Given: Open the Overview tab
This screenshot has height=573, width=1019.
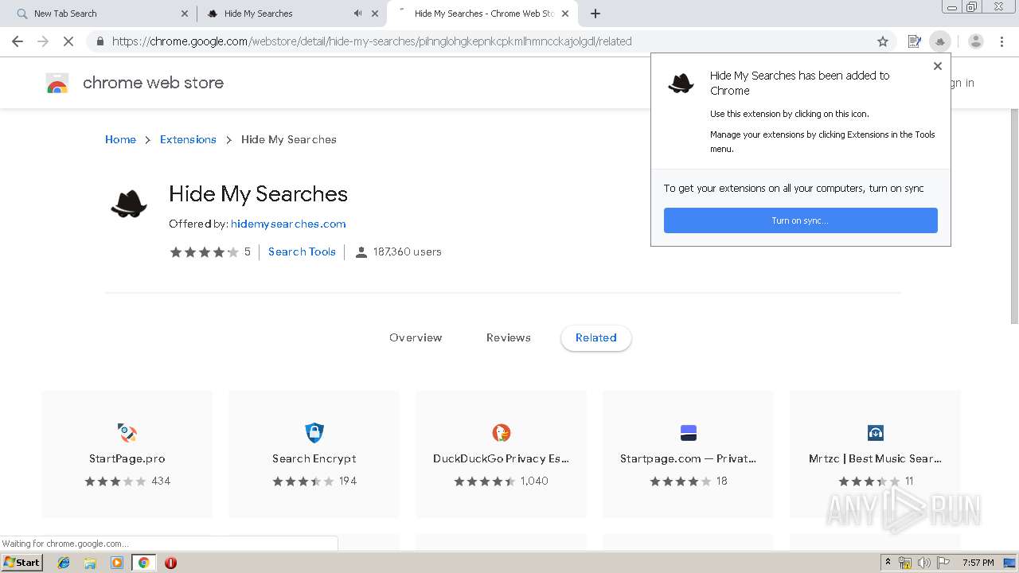Looking at the screenshot, I should [x=416, y=337].
